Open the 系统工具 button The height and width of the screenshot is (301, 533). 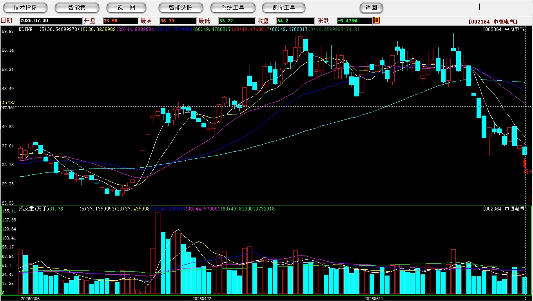tap(233, 7)
